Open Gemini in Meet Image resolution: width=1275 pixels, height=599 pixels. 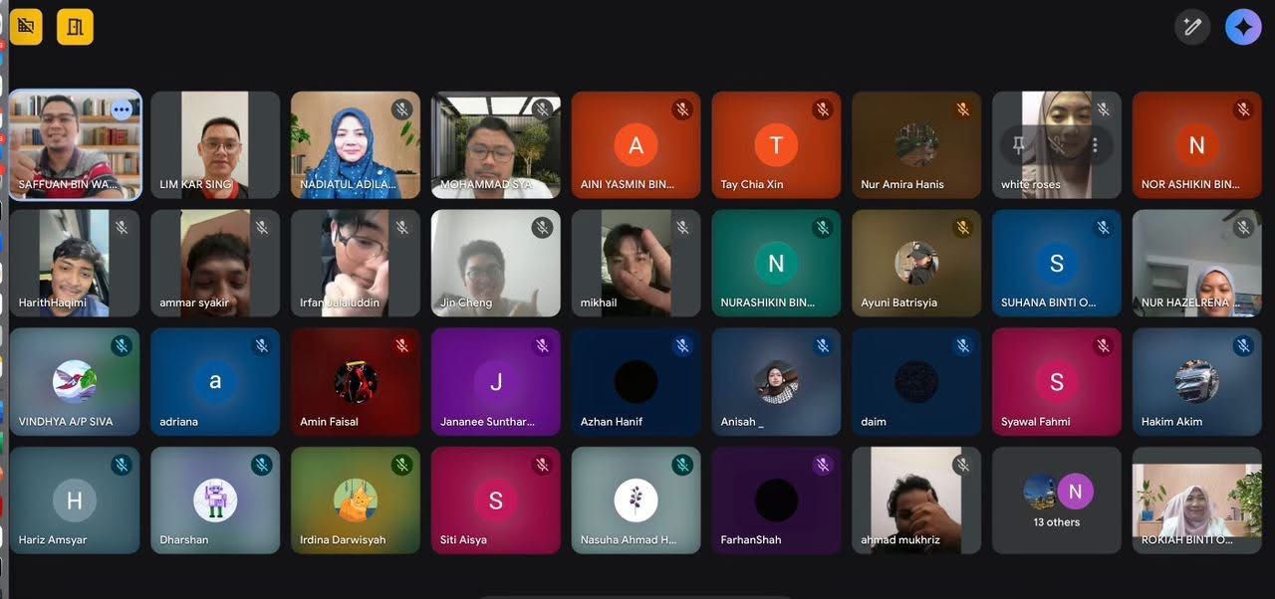point(1243,26)
